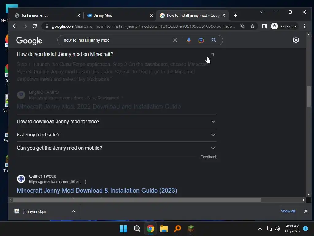Click the page scroll-down arrow
Image resolution: width=314 pixels, height=236 pixels.
(308, 195)
